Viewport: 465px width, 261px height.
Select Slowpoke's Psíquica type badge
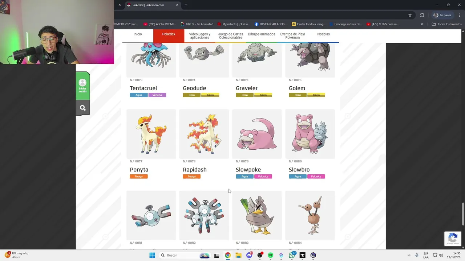(x=263, y=177)
